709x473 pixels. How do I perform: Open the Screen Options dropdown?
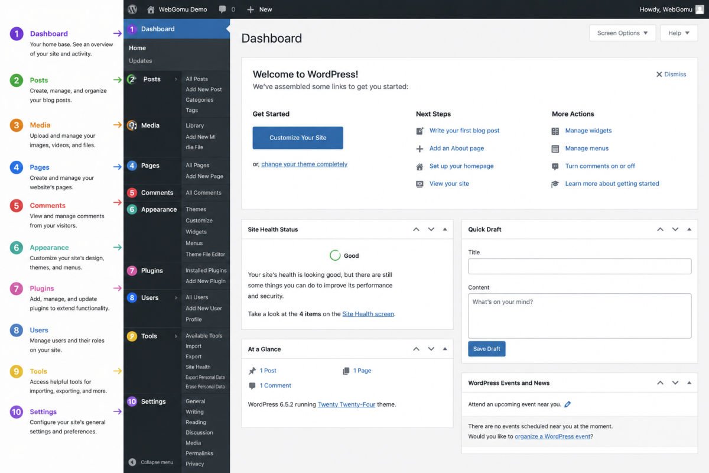tap(622, 33)
